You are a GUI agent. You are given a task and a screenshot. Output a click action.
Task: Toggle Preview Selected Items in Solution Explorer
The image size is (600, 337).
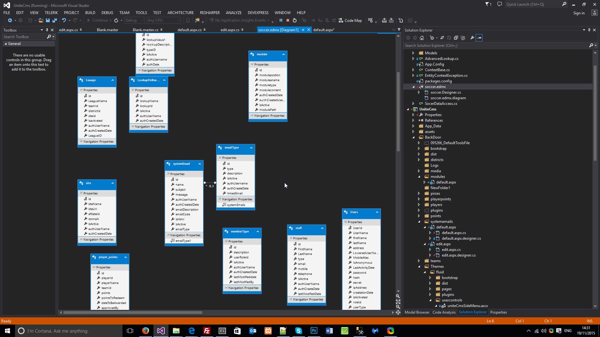(x=479, y=38)
